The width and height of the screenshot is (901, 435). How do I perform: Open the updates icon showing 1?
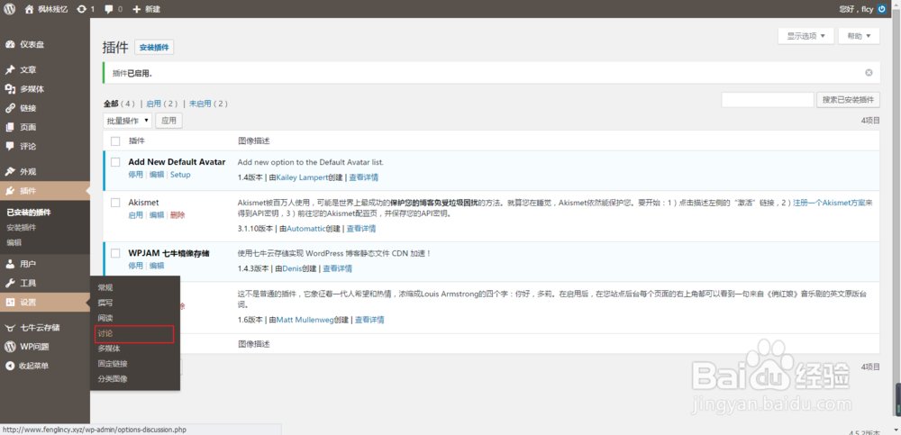point(82,9)
